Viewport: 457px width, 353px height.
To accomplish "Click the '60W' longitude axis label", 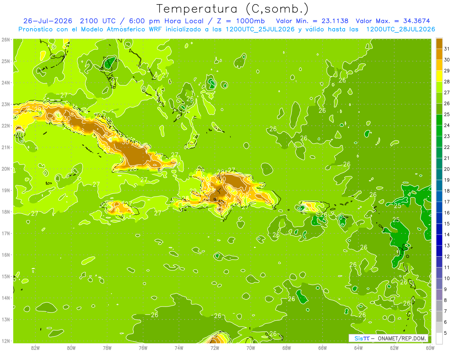I will point(430,348).
